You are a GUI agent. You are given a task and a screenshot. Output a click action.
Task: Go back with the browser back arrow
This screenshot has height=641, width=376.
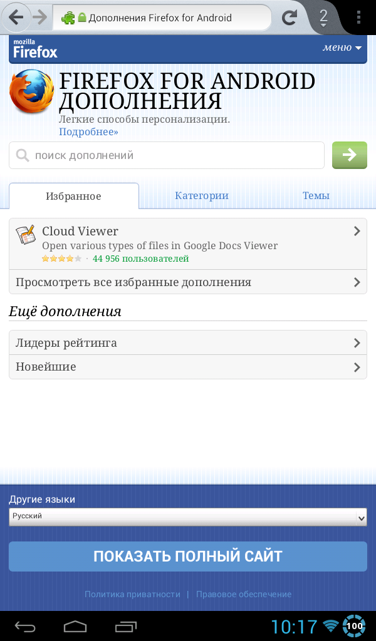pos(16,18)
